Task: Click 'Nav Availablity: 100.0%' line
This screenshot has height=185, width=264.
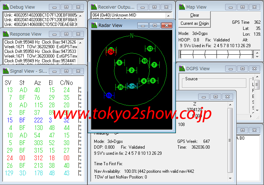Action: point(144,171)
